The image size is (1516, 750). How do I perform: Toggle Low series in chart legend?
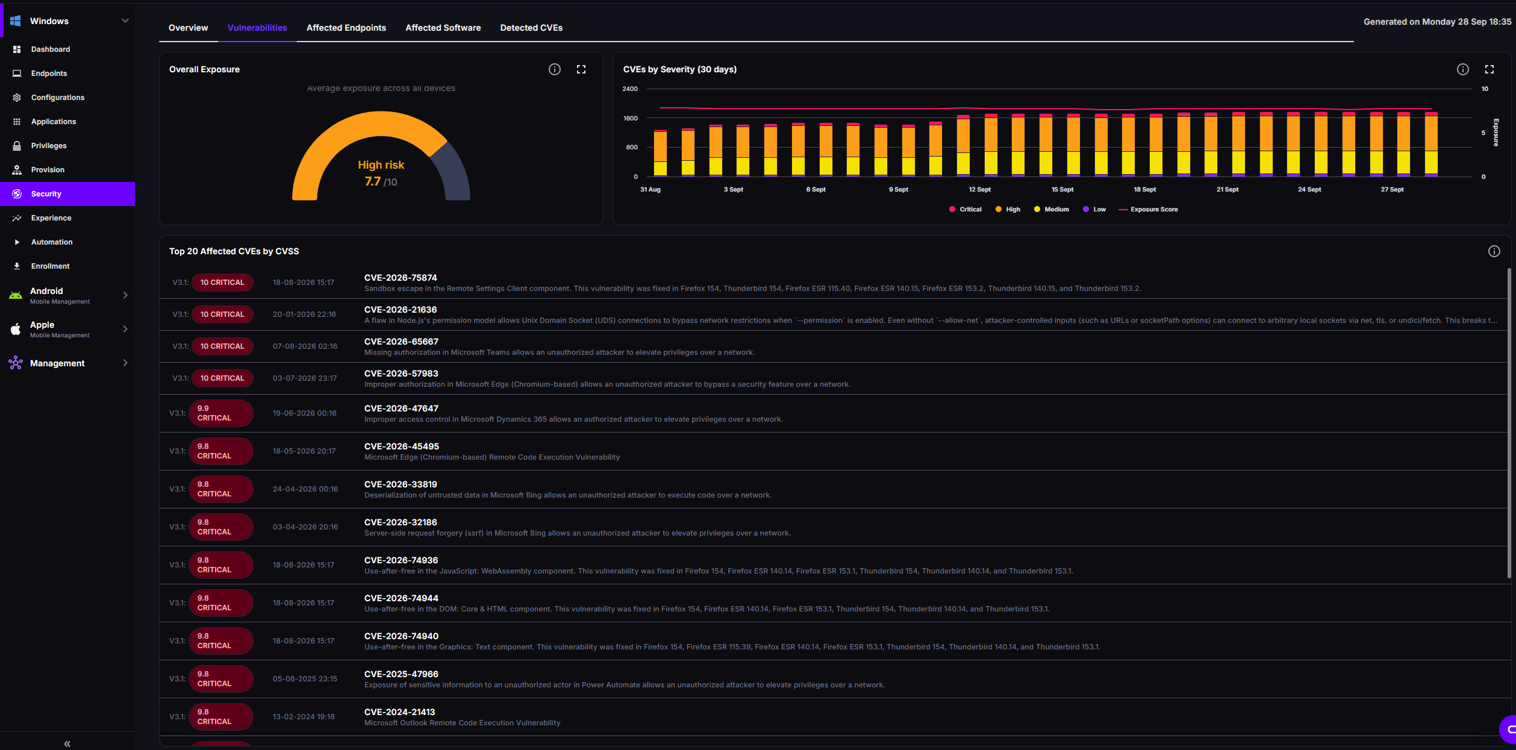tap(1094, 210)
